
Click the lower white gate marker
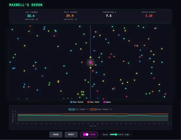pos(90,68)
